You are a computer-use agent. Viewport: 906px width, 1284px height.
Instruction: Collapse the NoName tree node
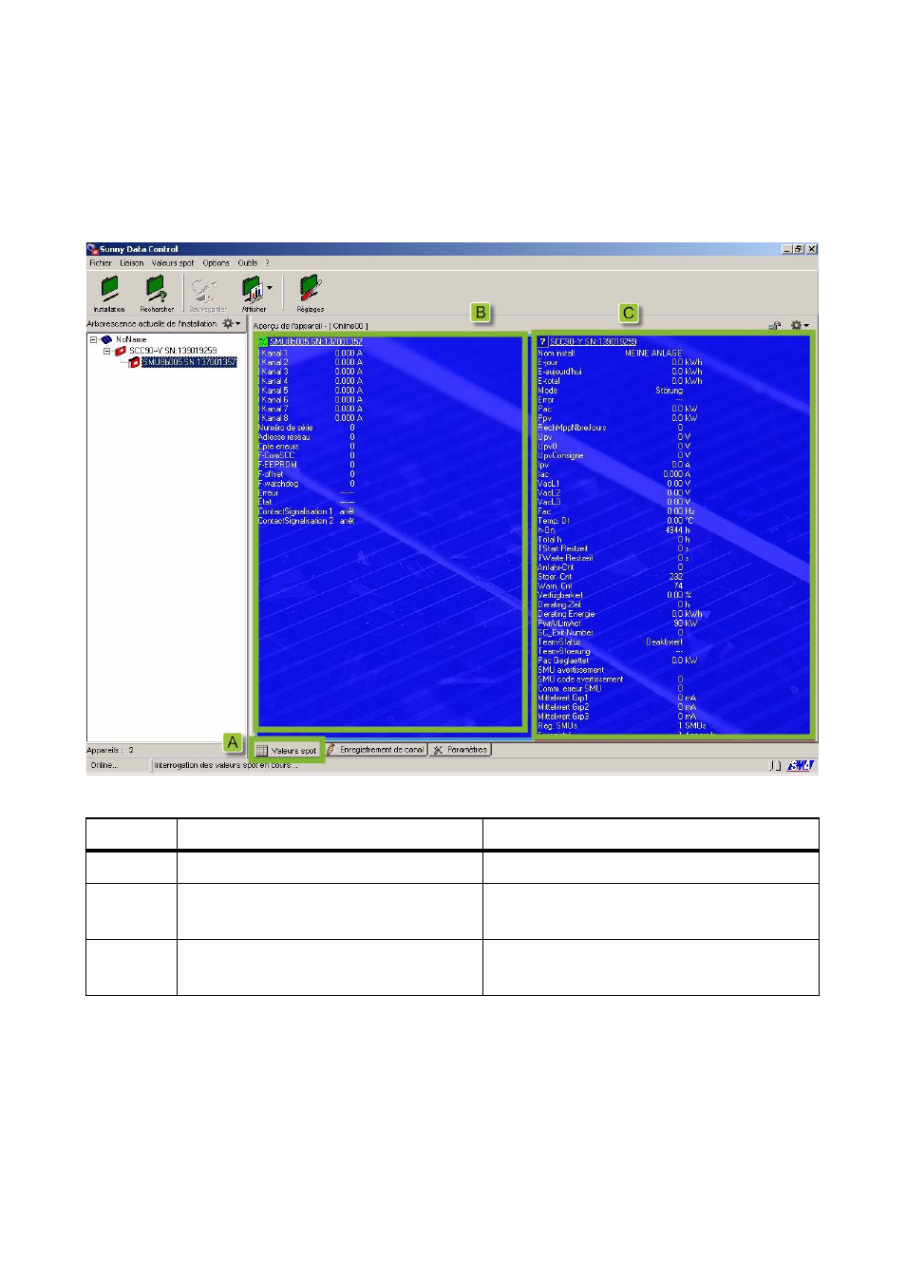(x=93, y=339)
